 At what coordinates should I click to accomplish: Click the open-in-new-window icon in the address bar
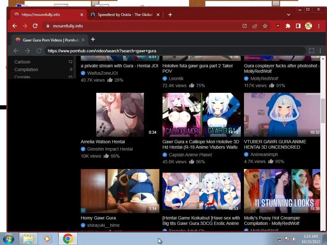click(x=245, y=26)
